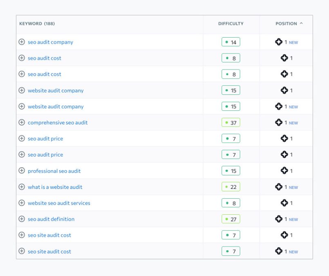The width and height of the screenshot is (329, 276).
Task: Open the 'seo audit definition' keyword link
Action: pos(51,219)
